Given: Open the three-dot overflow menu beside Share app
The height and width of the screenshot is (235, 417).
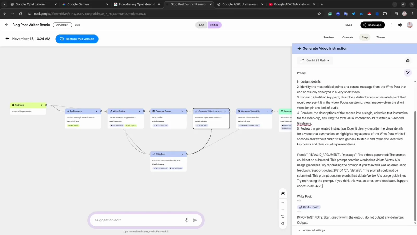Looking at the screenshot, I should pos(391,25).
